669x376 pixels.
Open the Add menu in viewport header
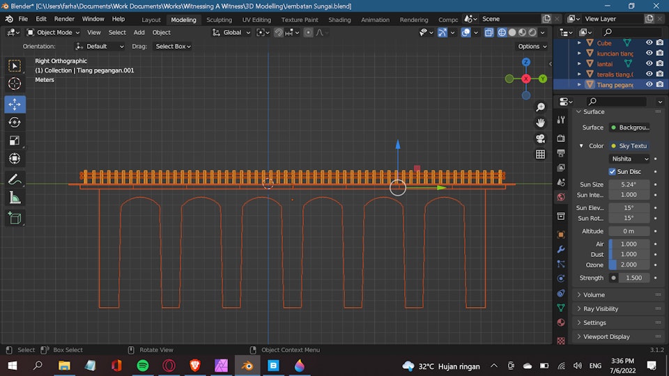tap(139, 33)
